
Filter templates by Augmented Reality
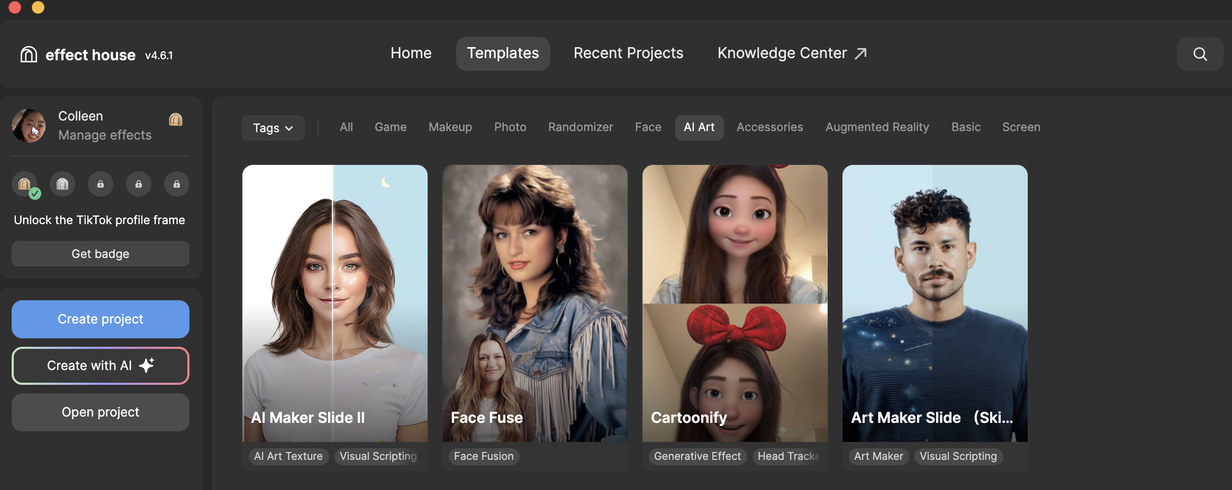tap(877, 127)
